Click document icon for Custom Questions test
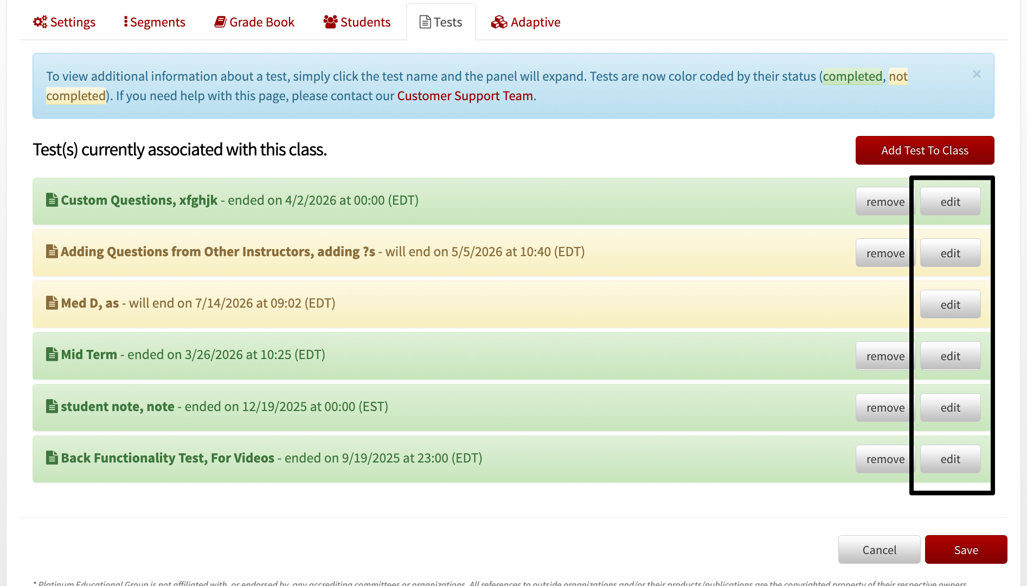1027x586 pixels. [52, 200]
